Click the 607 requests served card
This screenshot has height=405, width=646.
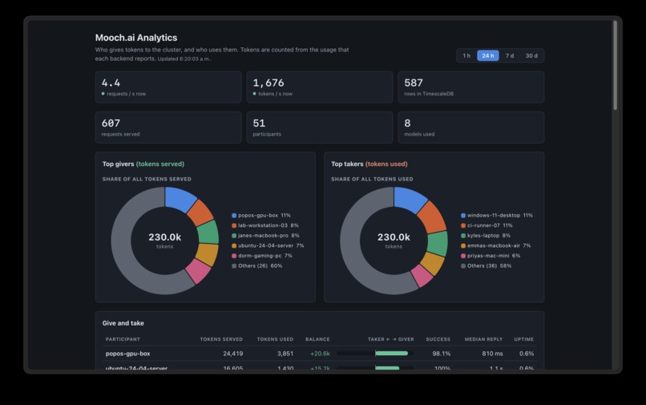coord(168,128)
